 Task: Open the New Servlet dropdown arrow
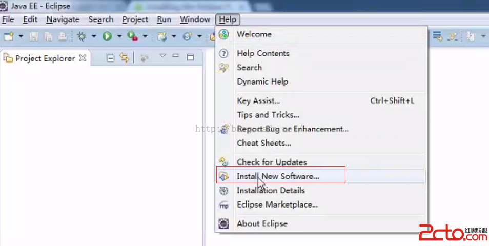click(x=199, y=36)
